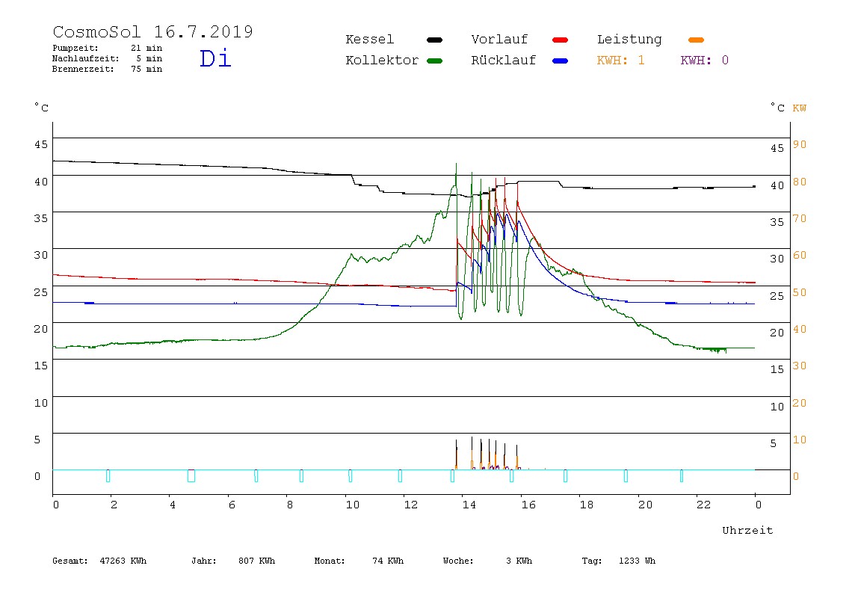
Task: Click the red Vorlauf legend swatch
Action: pyautogui.click(x=561, y=40)
